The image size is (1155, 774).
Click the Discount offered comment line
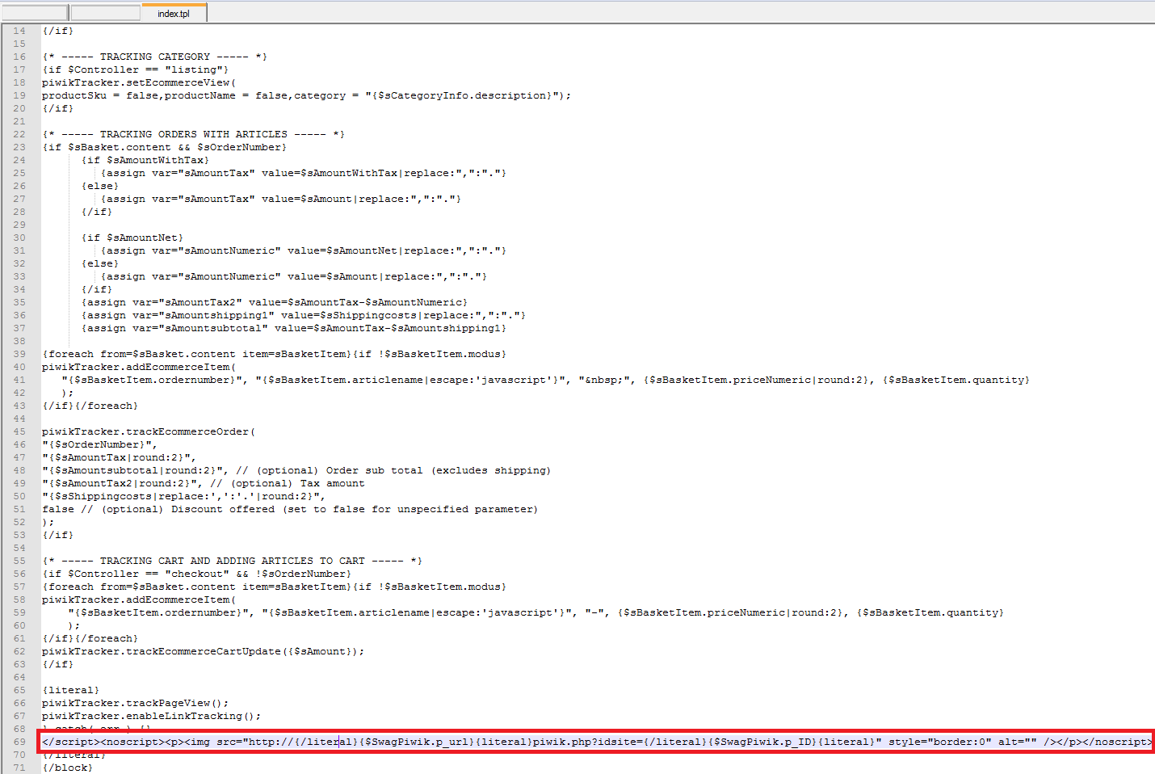[290, 509]
